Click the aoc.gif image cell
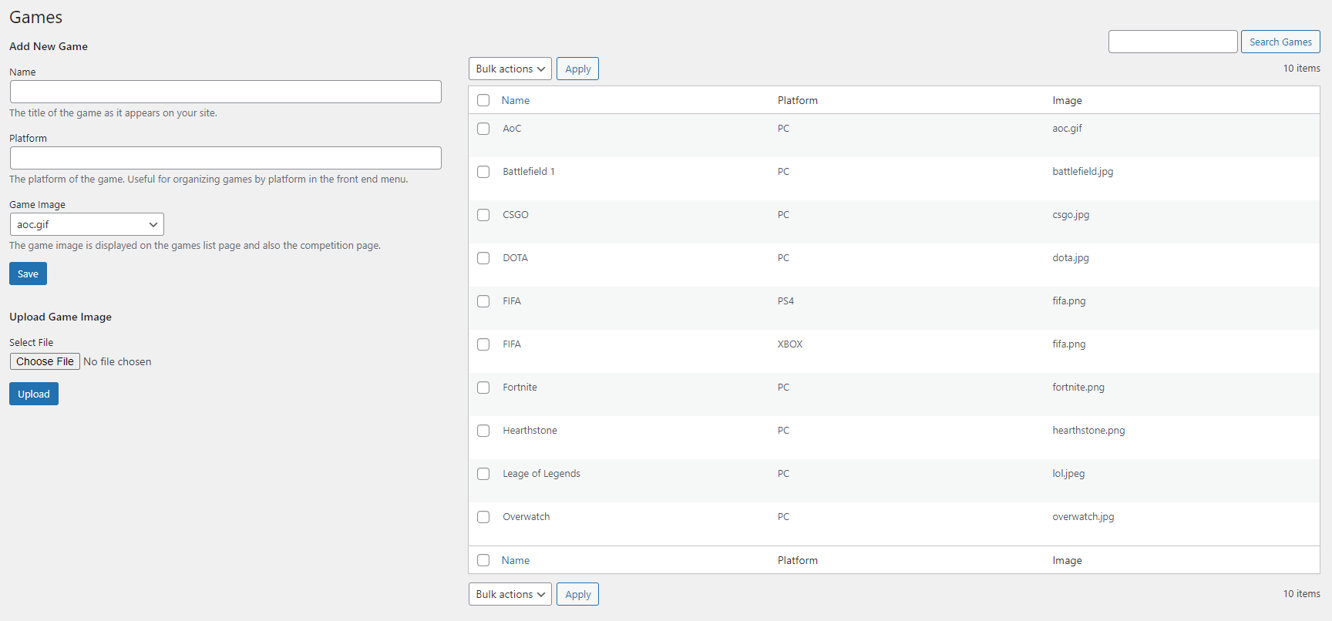This screenshot has width=1332, height=621. pyautogui.click(x=1067, y=129)
